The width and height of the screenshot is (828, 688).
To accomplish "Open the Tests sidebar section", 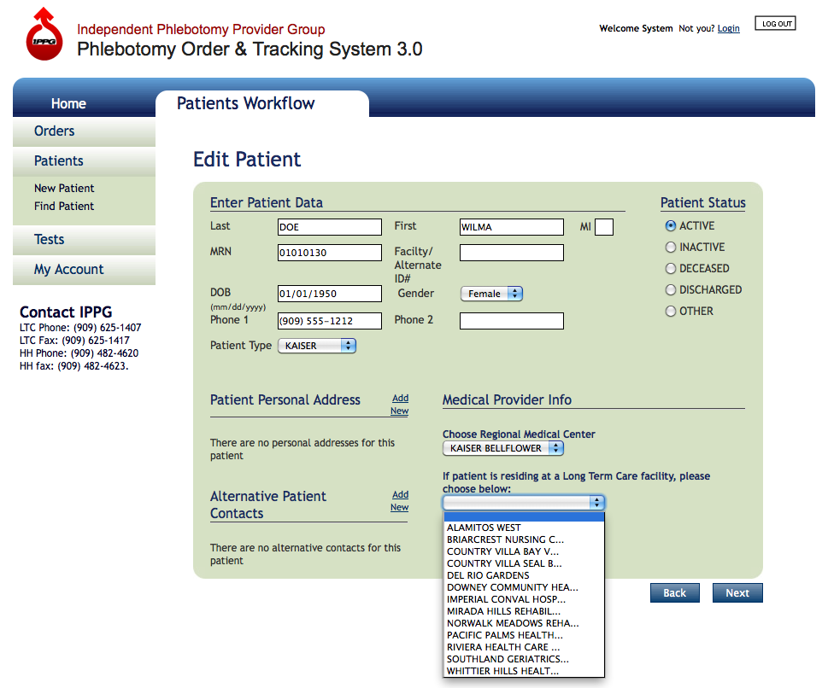I will click(x=50, y=240).
